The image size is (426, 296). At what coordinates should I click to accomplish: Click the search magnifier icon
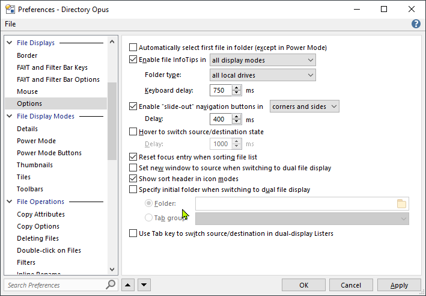pyautogui.click(x=111, y=285)
